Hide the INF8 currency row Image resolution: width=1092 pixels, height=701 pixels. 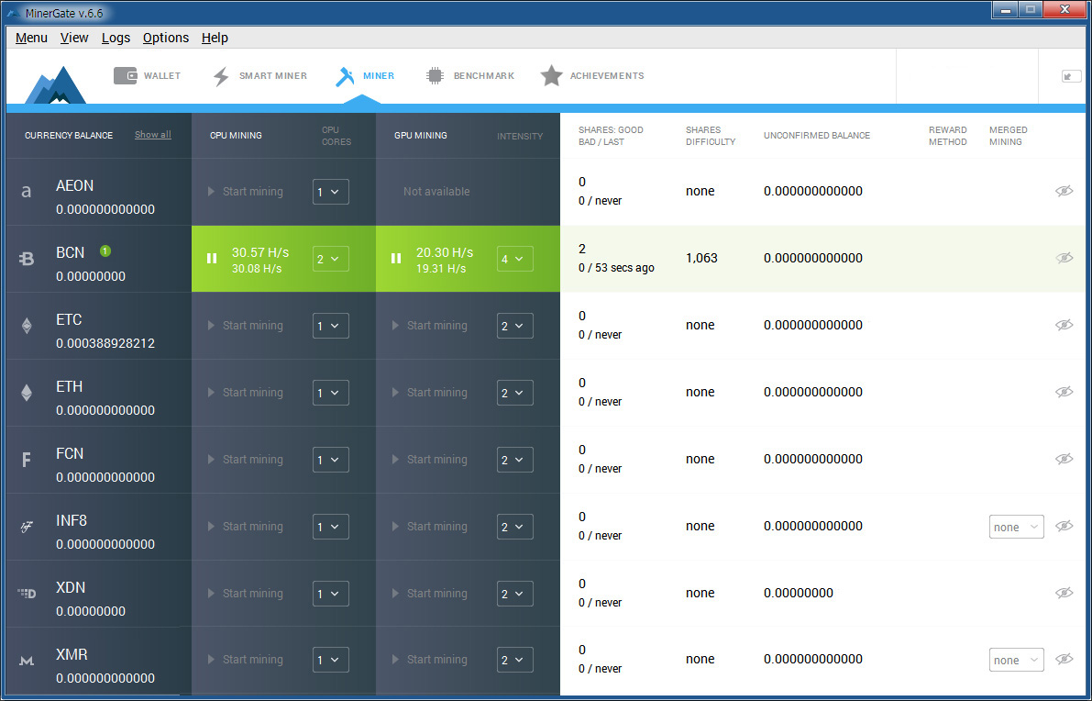click(1064, 526)
